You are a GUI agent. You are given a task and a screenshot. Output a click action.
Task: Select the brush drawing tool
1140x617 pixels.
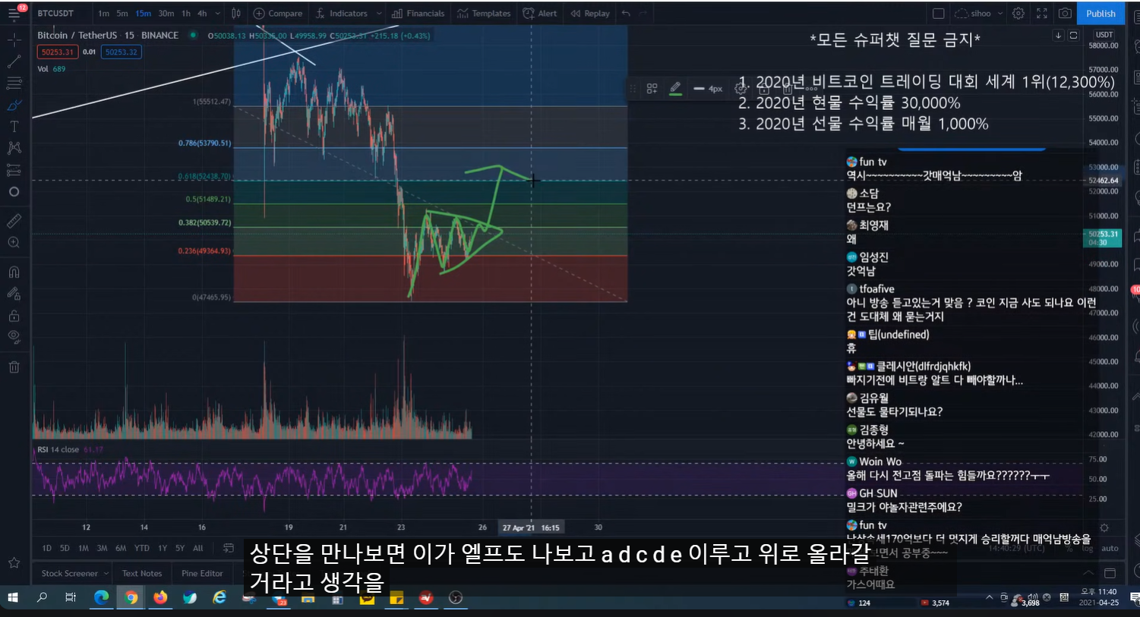[14, 105]
